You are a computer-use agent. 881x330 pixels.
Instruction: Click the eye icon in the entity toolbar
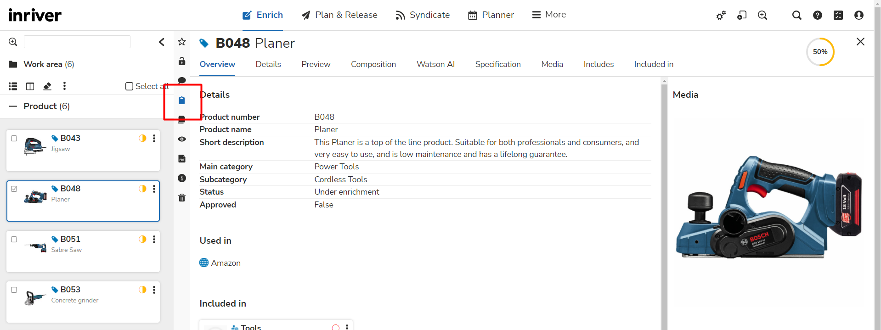tap(182, 139)
